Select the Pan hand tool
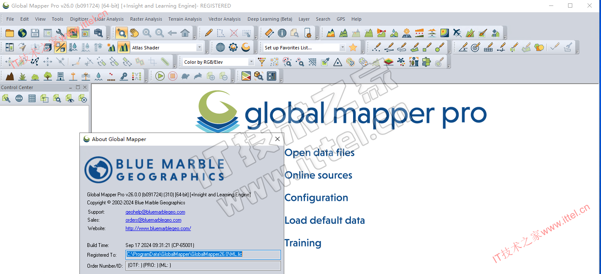Screen dimensions: 601x274 click(134, 33)
